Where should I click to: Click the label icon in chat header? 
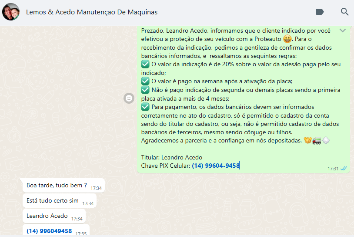point(320,12)
